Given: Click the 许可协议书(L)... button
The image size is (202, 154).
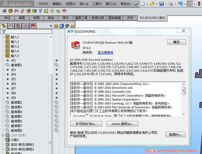Looking at the screenshot, I should point(86,124).
